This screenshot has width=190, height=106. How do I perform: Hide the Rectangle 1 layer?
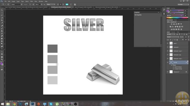click(x=168, y=47)
